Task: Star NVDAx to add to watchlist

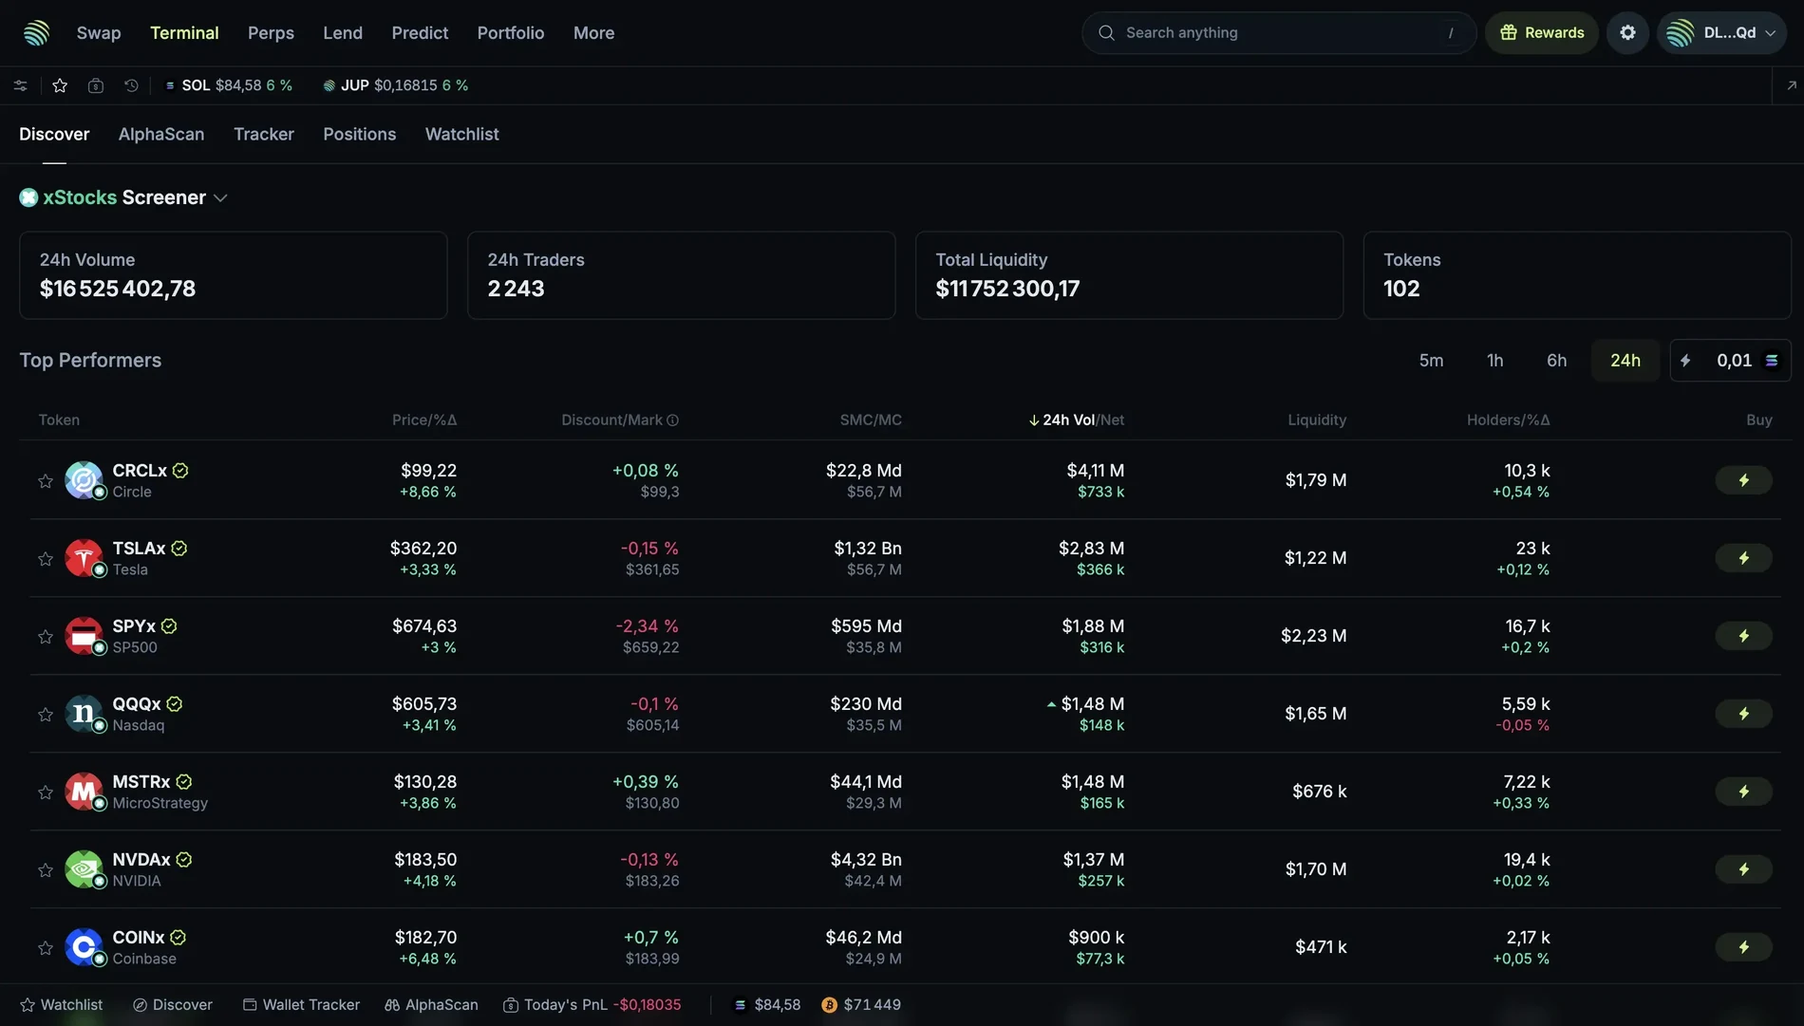Action: click(45, 870)
